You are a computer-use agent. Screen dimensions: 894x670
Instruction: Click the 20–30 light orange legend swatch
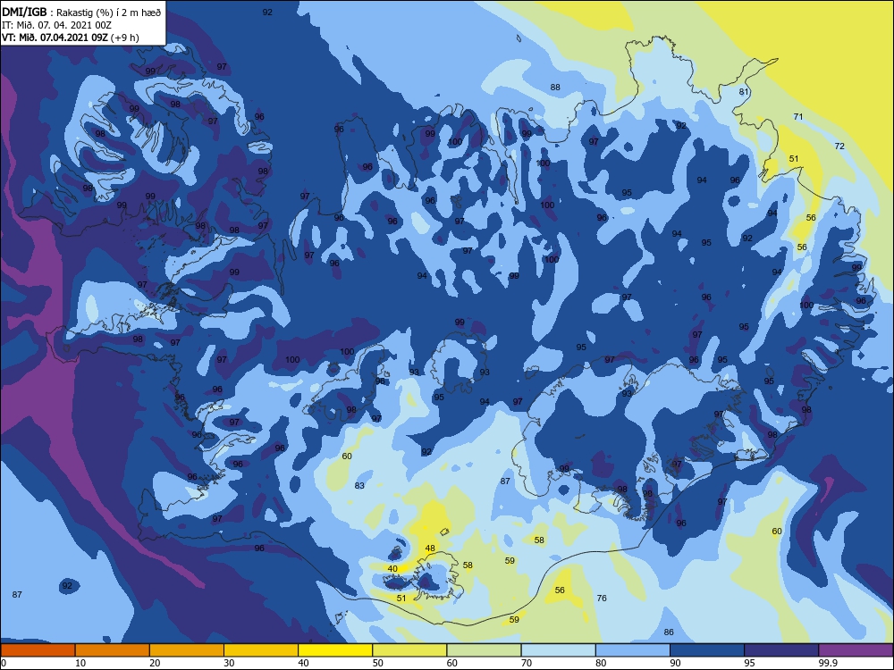pos(187,650)
